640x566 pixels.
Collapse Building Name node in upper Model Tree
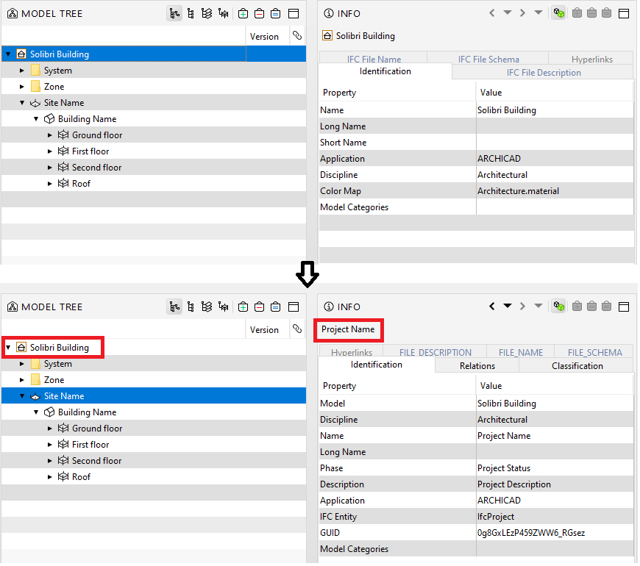pyautogui.click(x=36, y=119)
